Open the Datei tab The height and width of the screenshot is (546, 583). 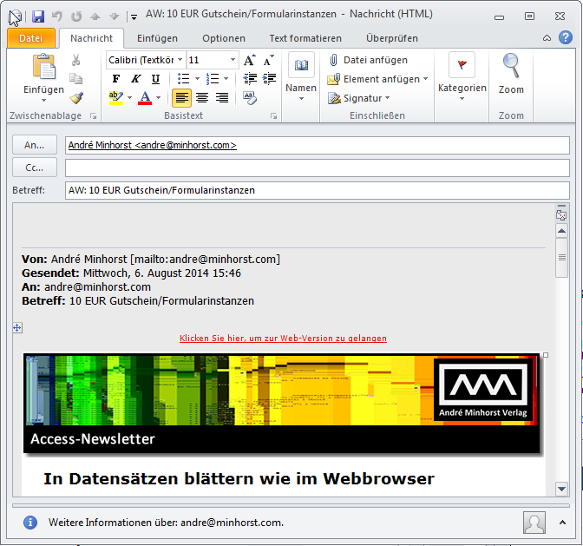(x=31, y=38)
